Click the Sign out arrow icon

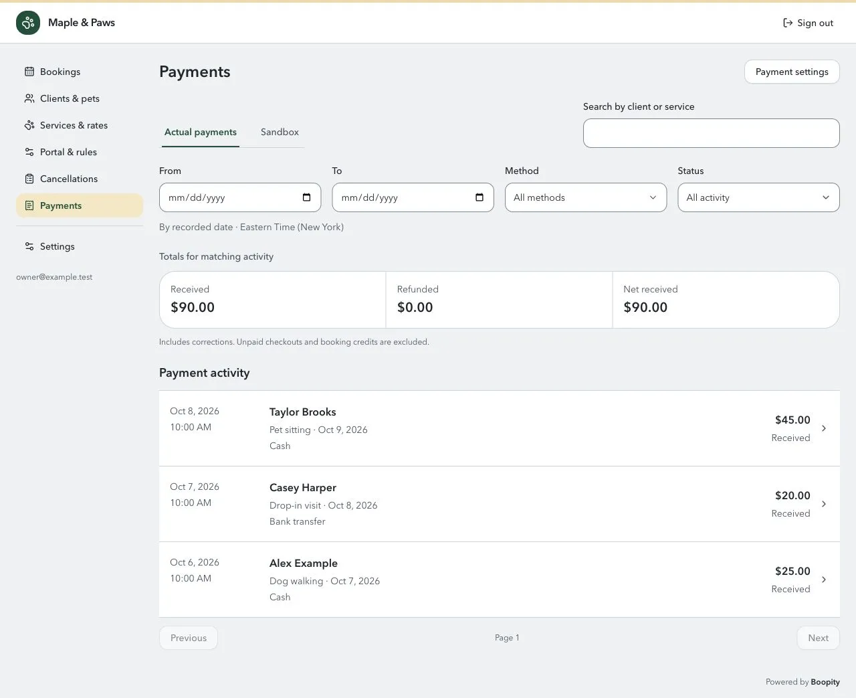788,23
